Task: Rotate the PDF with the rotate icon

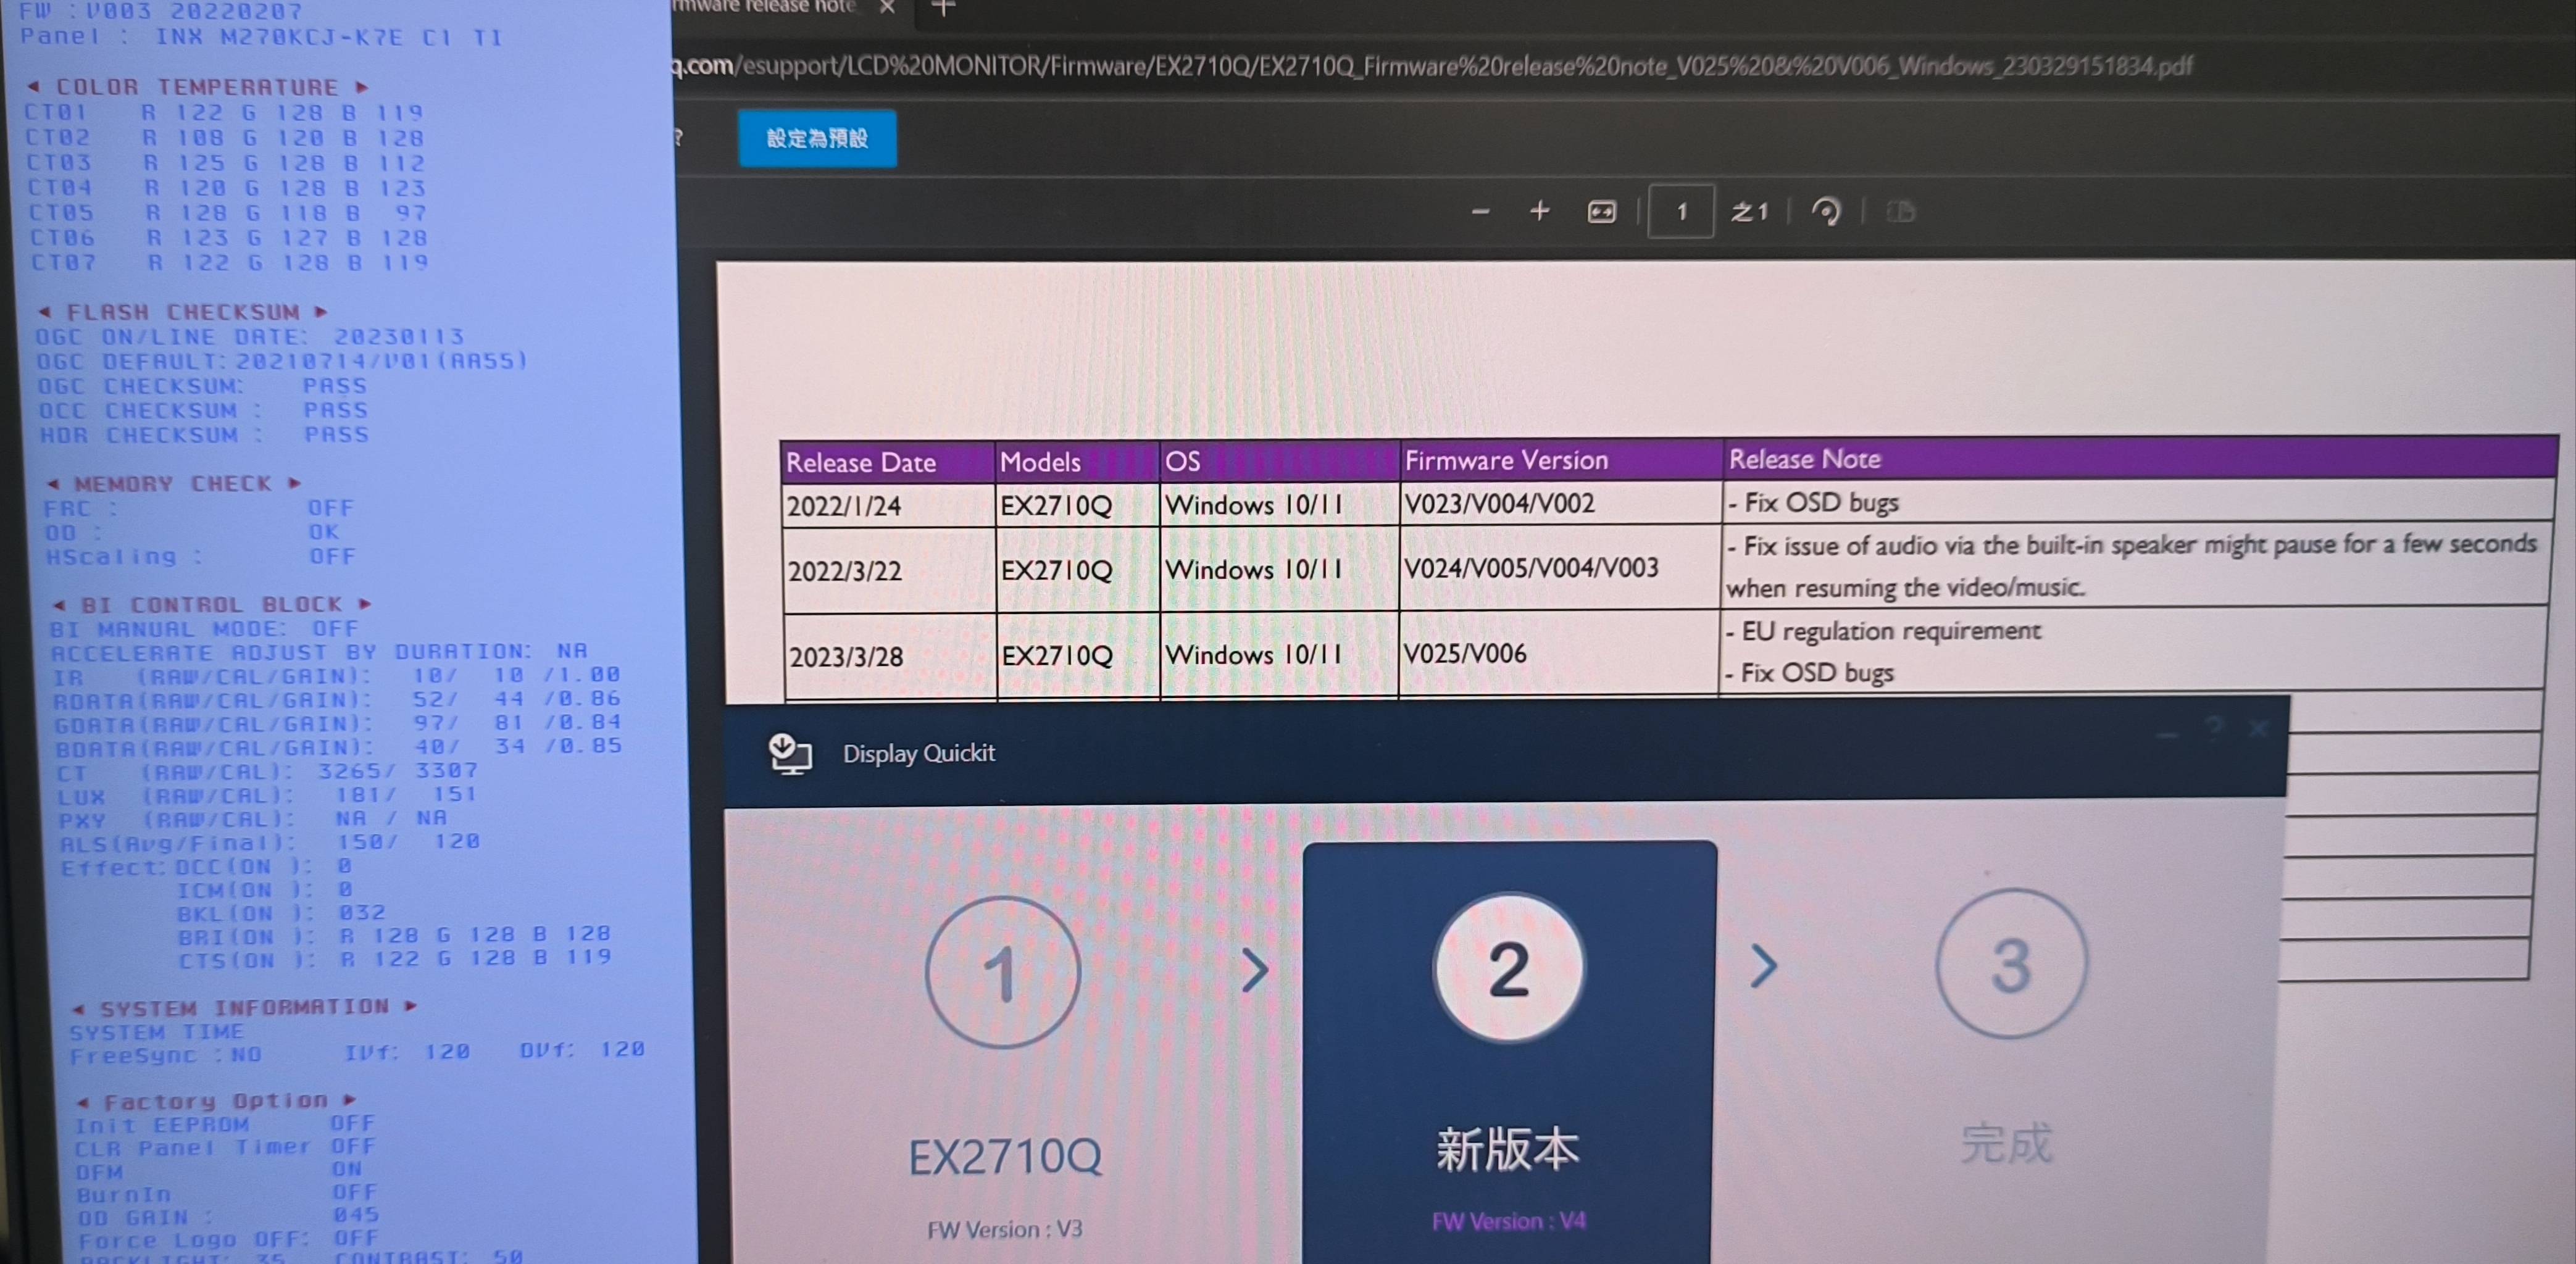Action: click(1826, 212)
